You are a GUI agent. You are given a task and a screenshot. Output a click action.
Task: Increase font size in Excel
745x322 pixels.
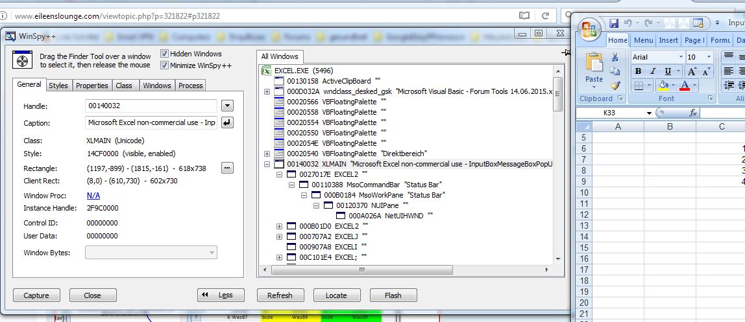(692, 72)
